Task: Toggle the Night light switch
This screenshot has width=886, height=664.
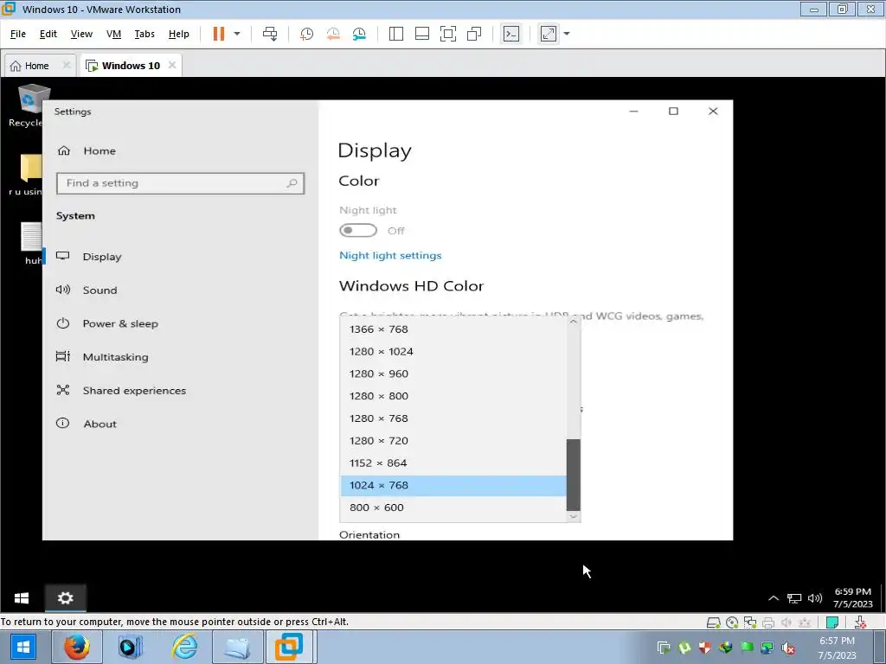Action: coord(357,230)
